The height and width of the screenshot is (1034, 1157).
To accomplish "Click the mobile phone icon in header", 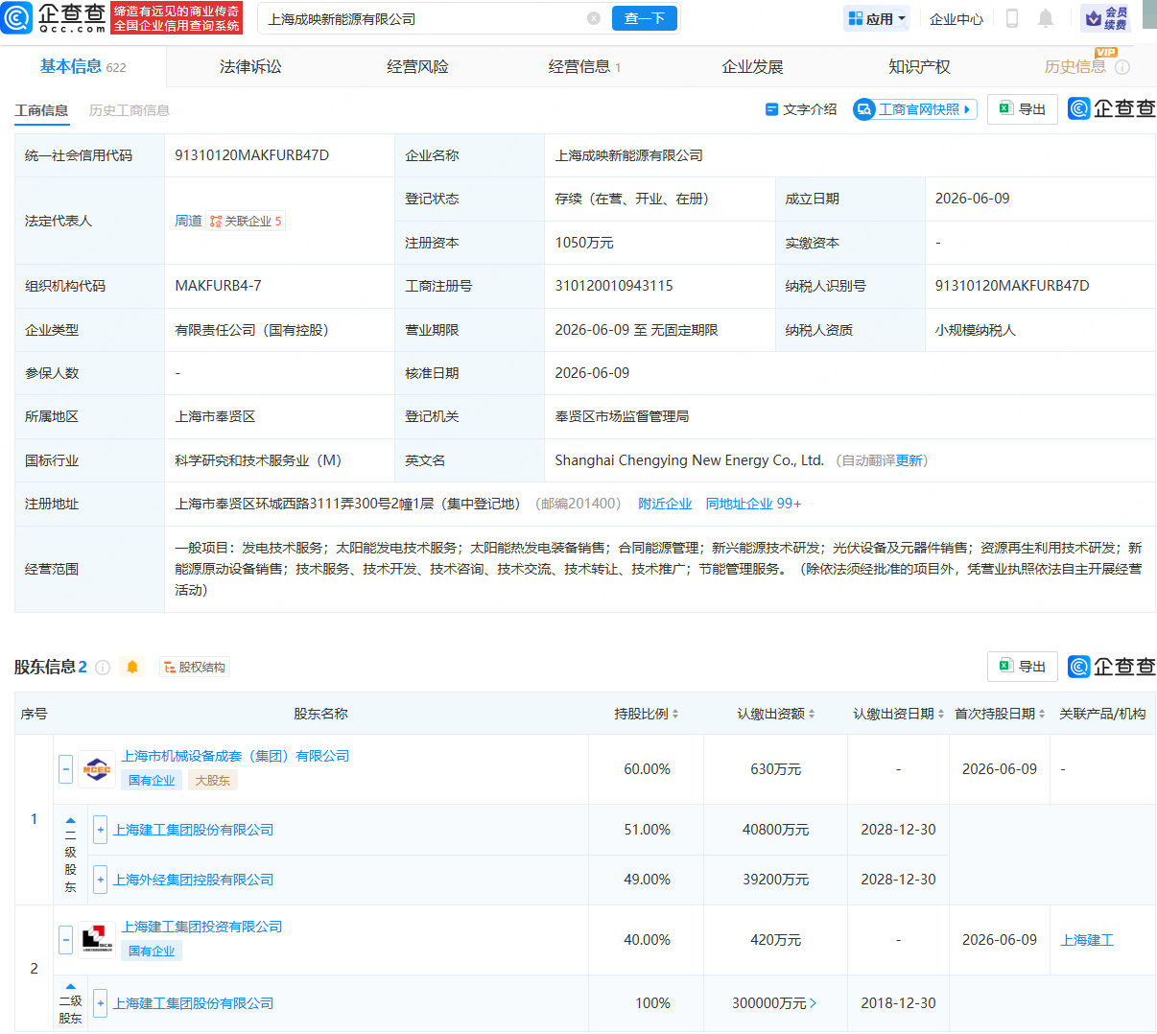I will point(1012,18).
